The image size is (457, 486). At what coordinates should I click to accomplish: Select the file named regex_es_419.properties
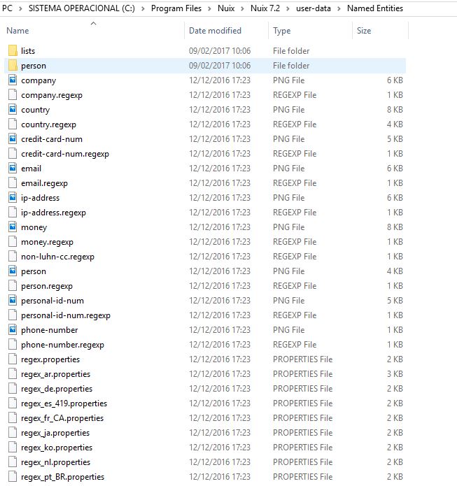point(64,403)
